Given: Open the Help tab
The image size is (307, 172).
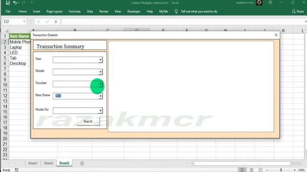Looking at the screenshot, I should click(x=150, y=11).
